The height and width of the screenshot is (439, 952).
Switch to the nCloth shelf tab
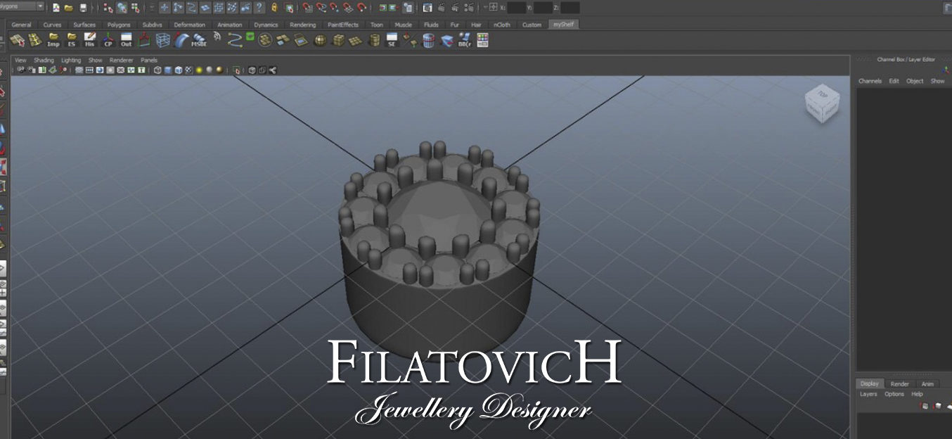pyautogui.click(x=502, y=25)
